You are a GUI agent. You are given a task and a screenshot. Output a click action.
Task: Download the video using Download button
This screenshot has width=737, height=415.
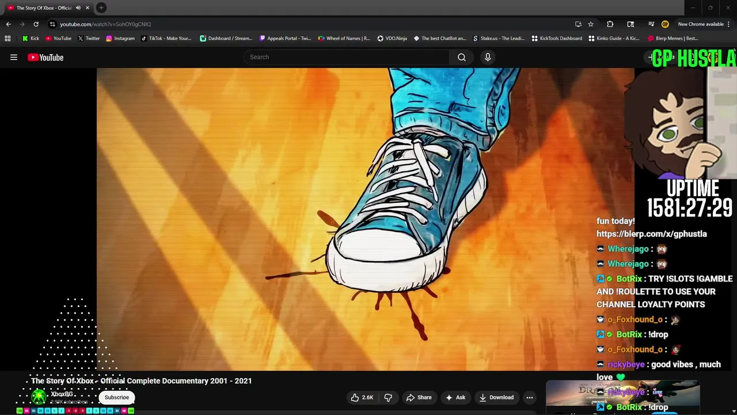coord(496,397)
